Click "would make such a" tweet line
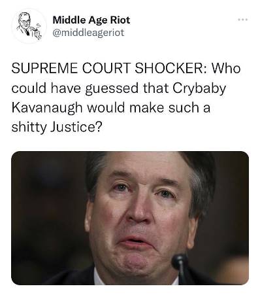This screenshot has width=260, height=295. point(148,108)
